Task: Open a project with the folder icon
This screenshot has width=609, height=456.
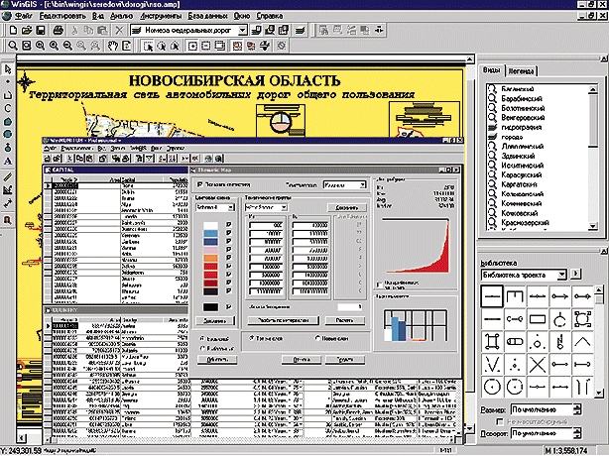Action: 27,30
